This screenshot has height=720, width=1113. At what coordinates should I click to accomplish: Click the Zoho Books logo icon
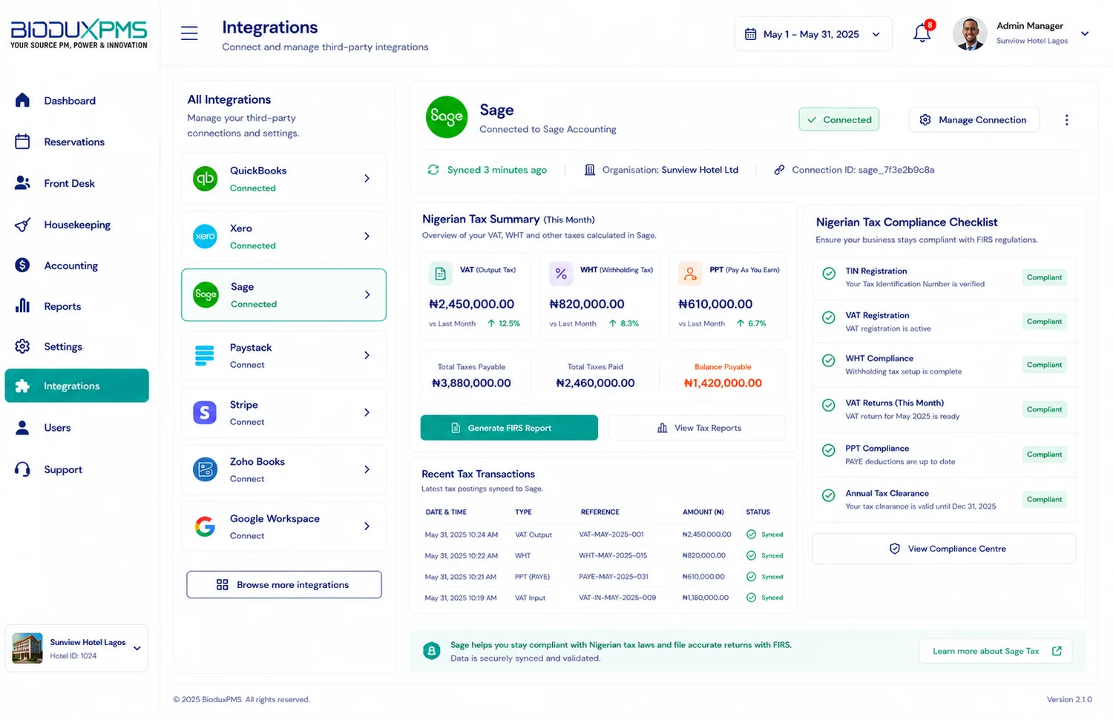206,469
